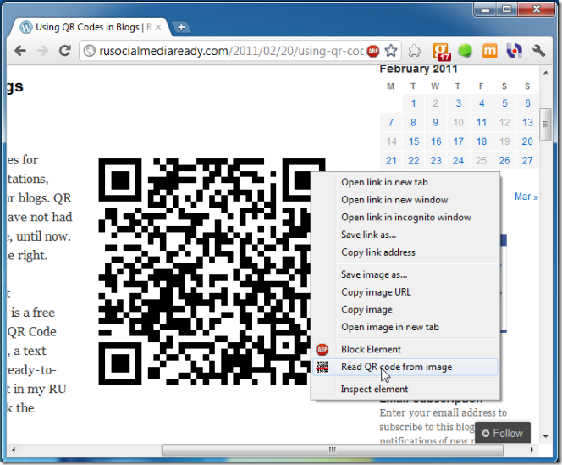Image resolution: width=562 pixels, height=465 pixels.
Task: Open the Mar » calendar link
Action: 526,197
